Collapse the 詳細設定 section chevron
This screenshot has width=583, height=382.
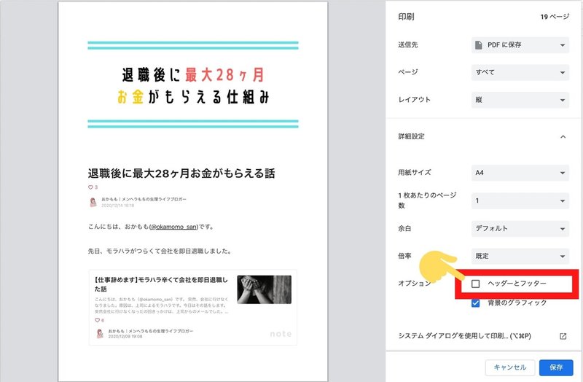click(563, 136)
